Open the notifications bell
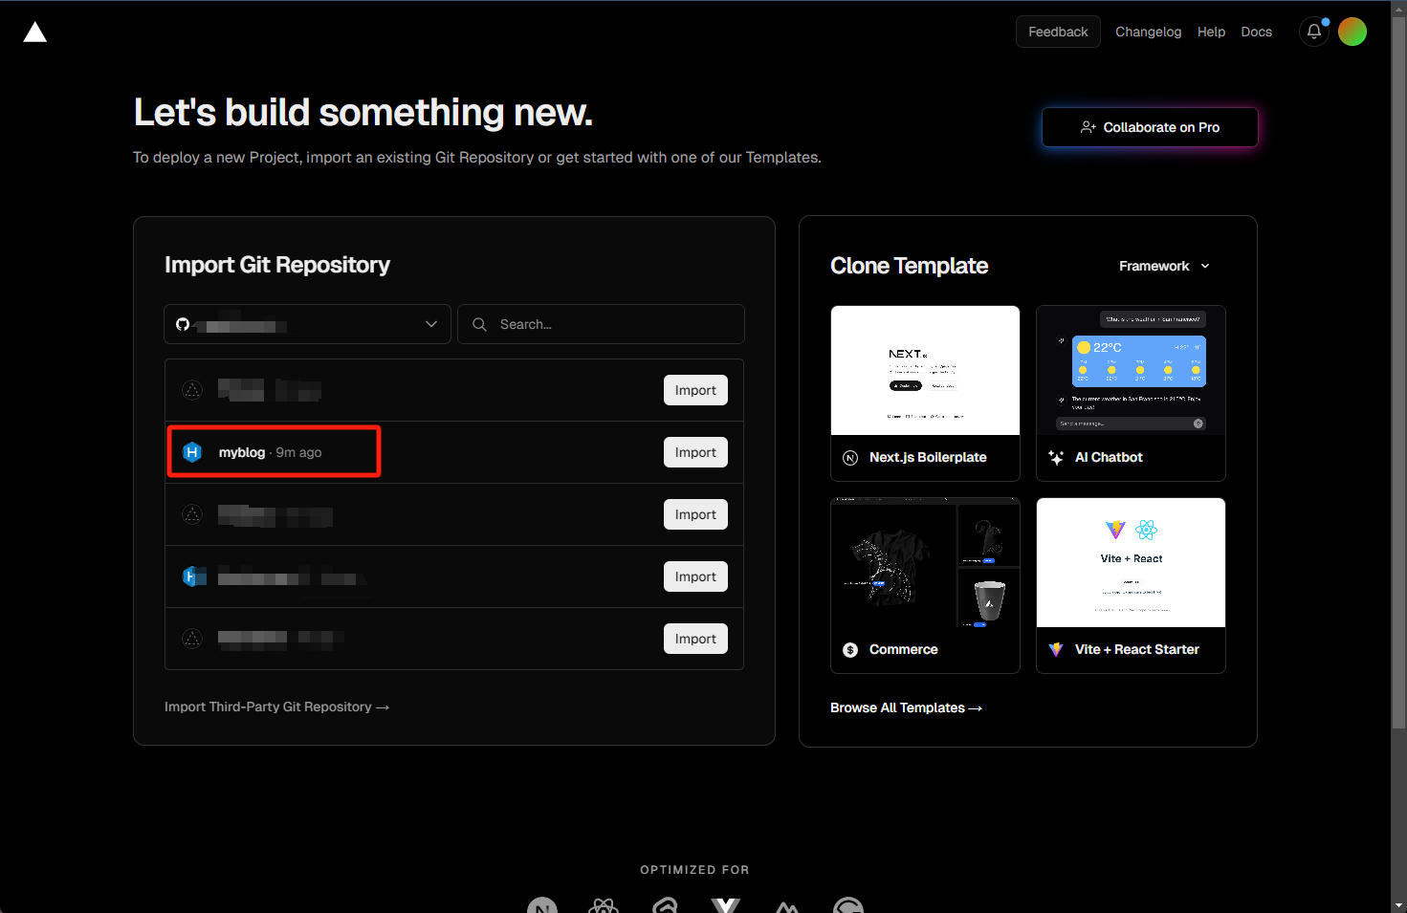Screen dimensions: 1407x913 pyautogui.click(x=1314, y=32)
